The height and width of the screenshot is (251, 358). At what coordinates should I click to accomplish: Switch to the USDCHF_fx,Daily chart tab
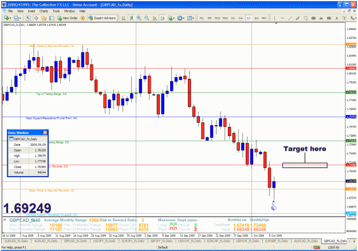pos(190,241)
